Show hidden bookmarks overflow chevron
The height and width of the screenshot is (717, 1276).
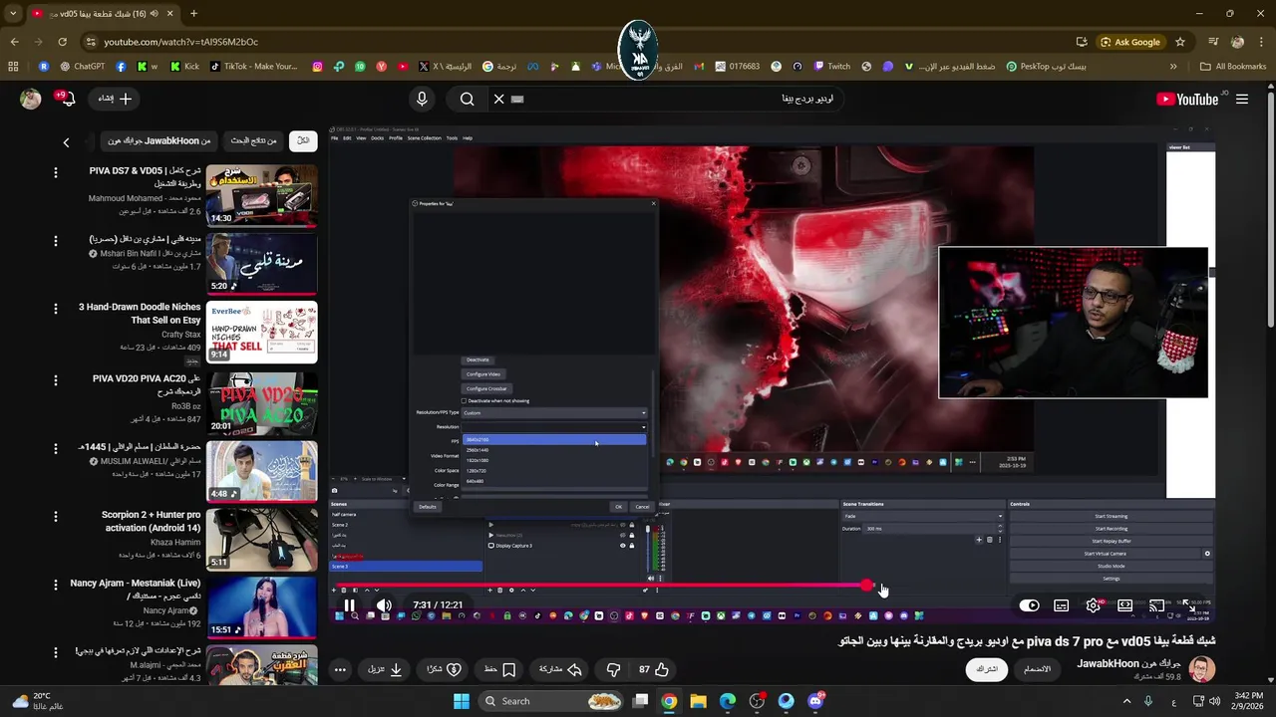1173,67
